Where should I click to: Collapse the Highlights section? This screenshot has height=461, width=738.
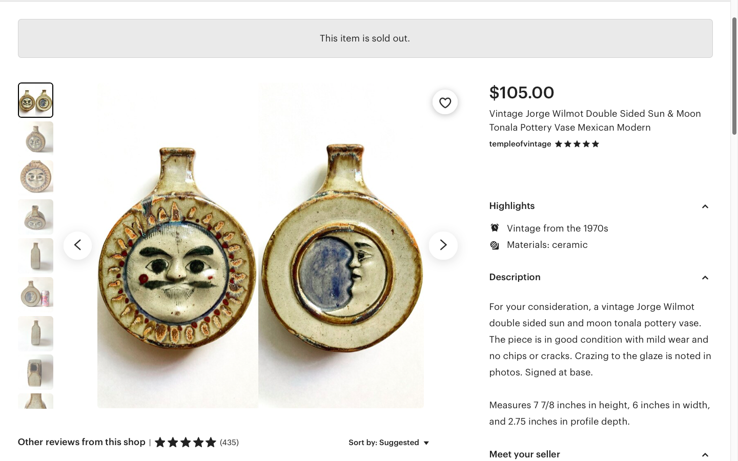coord(705,206)
